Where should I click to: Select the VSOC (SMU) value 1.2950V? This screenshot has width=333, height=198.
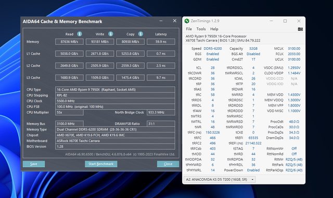pos(294,68)
